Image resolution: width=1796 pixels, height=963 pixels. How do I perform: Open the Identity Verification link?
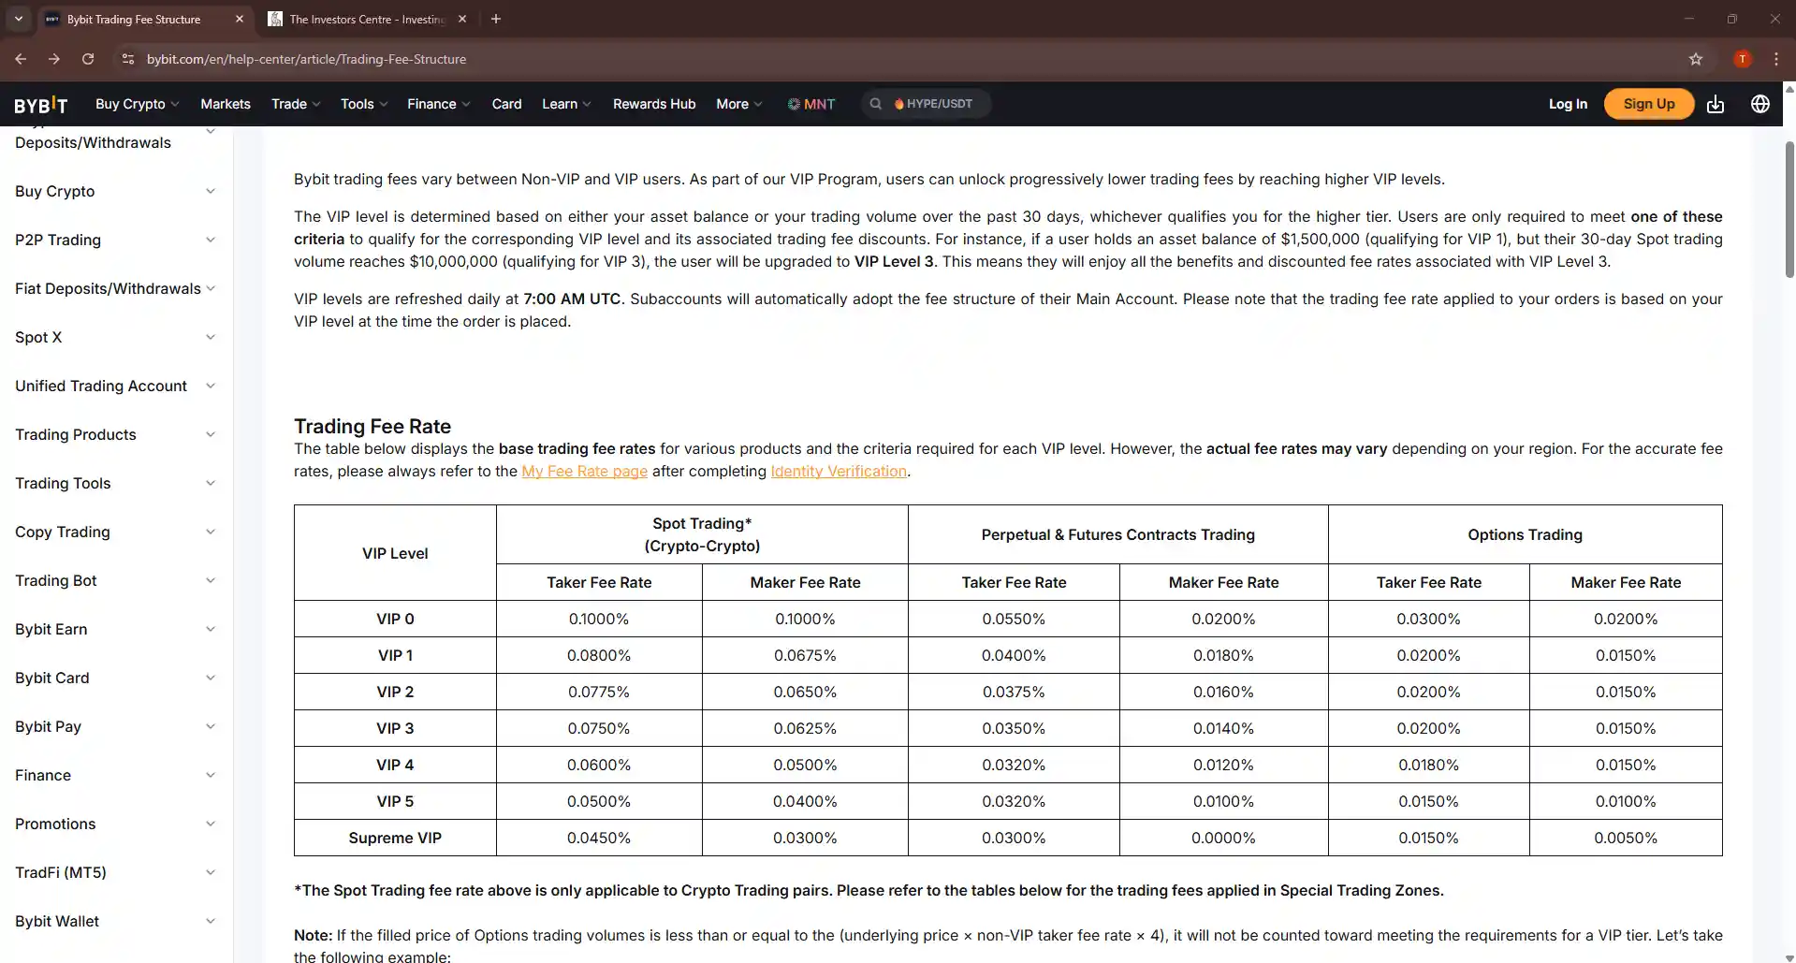point(839,471)
